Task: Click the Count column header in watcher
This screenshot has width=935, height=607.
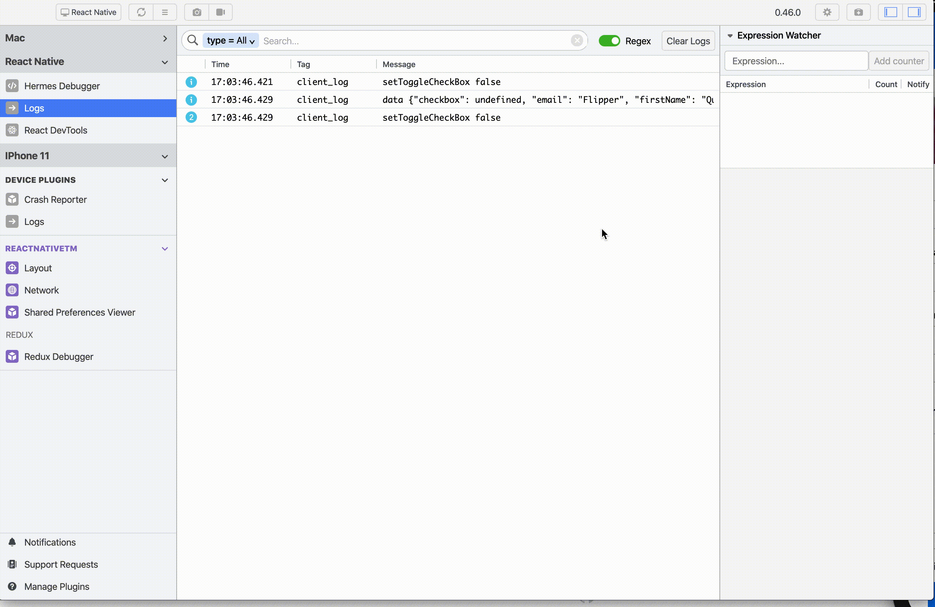Action: (886, 84)
